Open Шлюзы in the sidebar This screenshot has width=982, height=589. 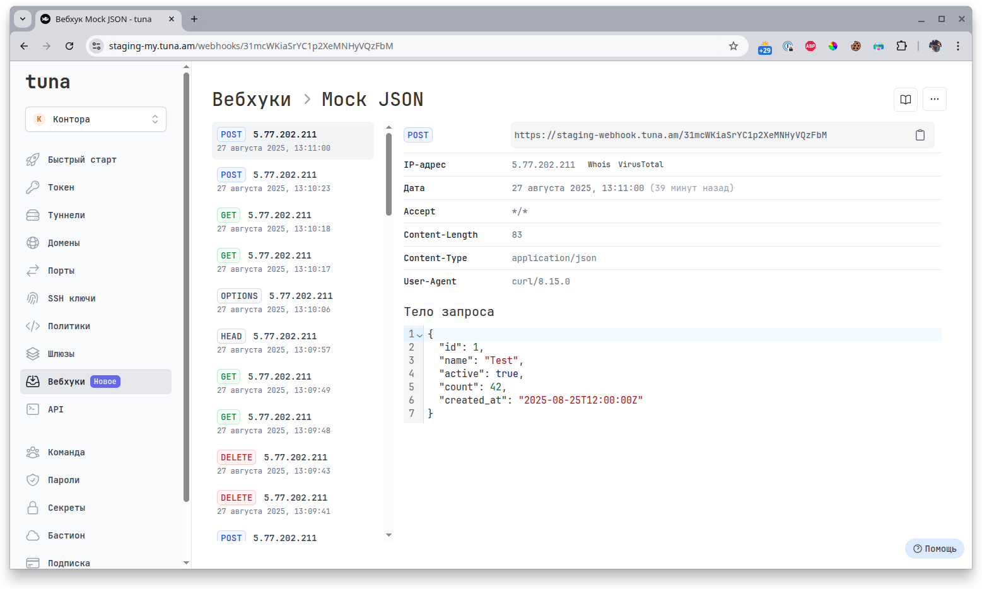[x=96, y=354]
